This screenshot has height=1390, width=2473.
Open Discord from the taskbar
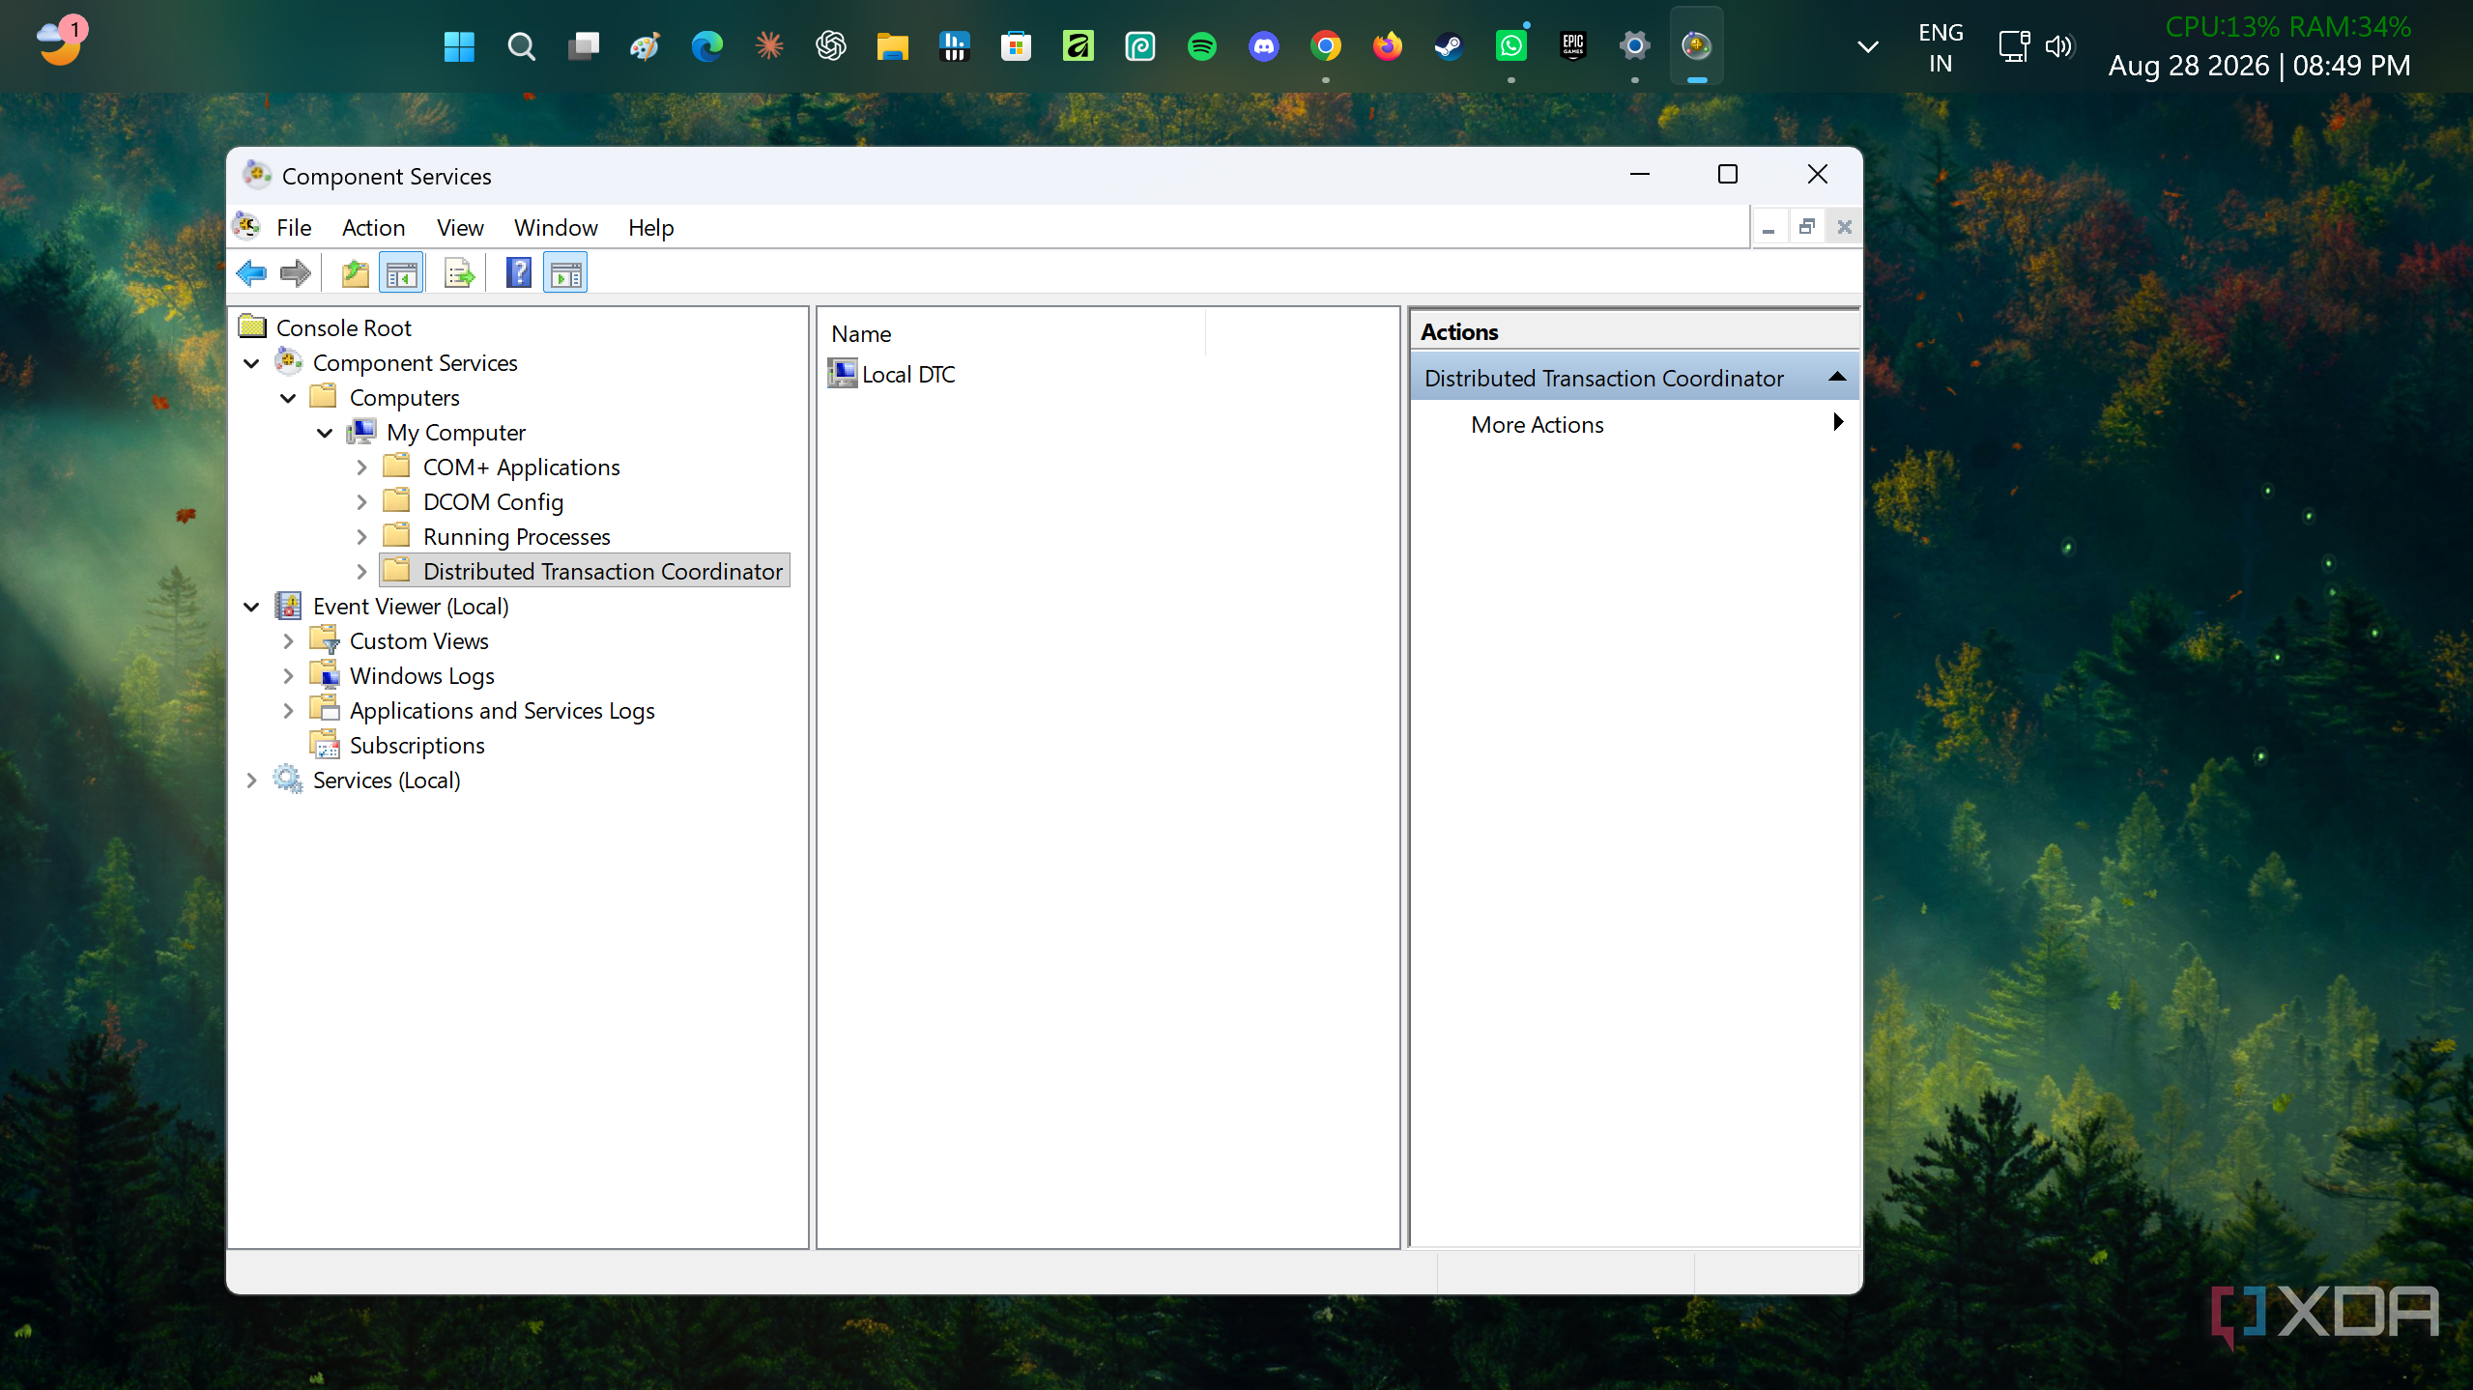click(x=1263, y=45)
